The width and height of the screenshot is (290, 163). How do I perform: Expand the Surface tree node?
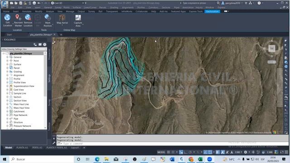tap(7, 64)
